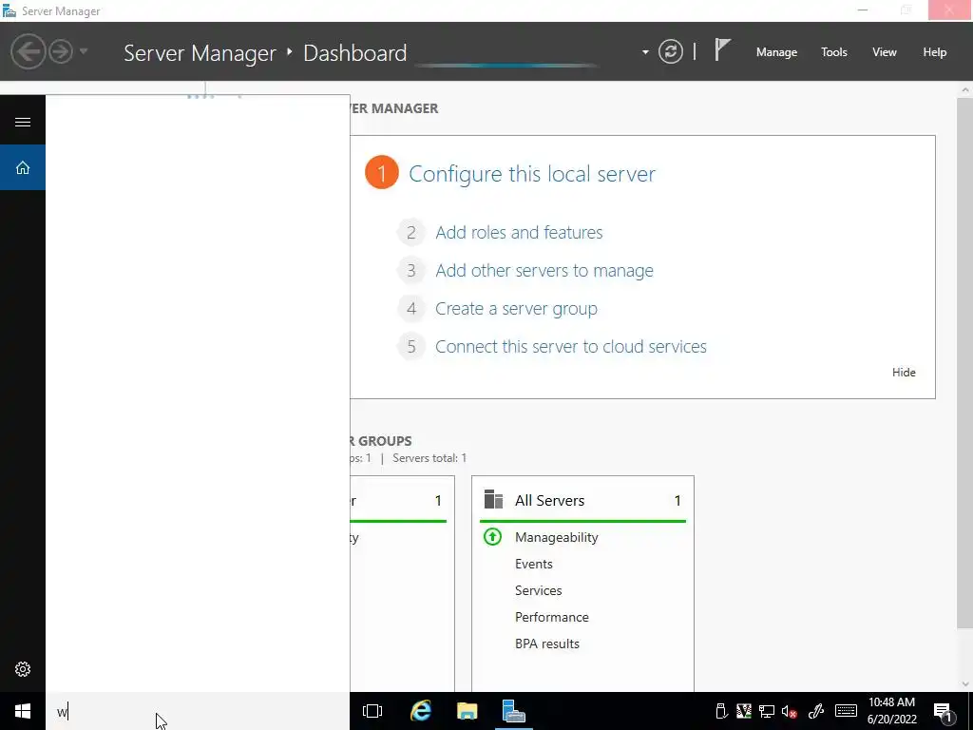Expand dropdown arrow left of refresh icon
Image resolution: width=973 pixels, height=730 pixels.
(645, 52)
